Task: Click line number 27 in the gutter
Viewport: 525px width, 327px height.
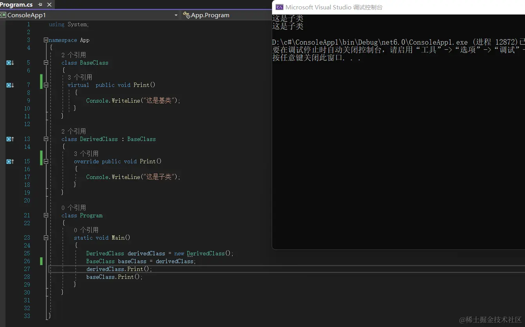Action: (27, 269)
